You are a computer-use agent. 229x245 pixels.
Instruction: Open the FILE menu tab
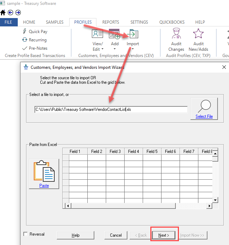9,22
